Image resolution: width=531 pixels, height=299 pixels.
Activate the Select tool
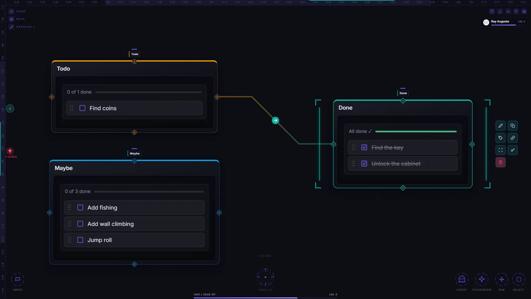(x=519, y=279)
